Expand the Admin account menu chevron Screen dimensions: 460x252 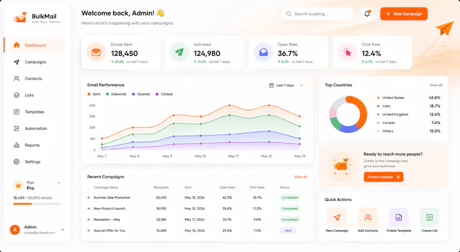(x=63, y=230)
